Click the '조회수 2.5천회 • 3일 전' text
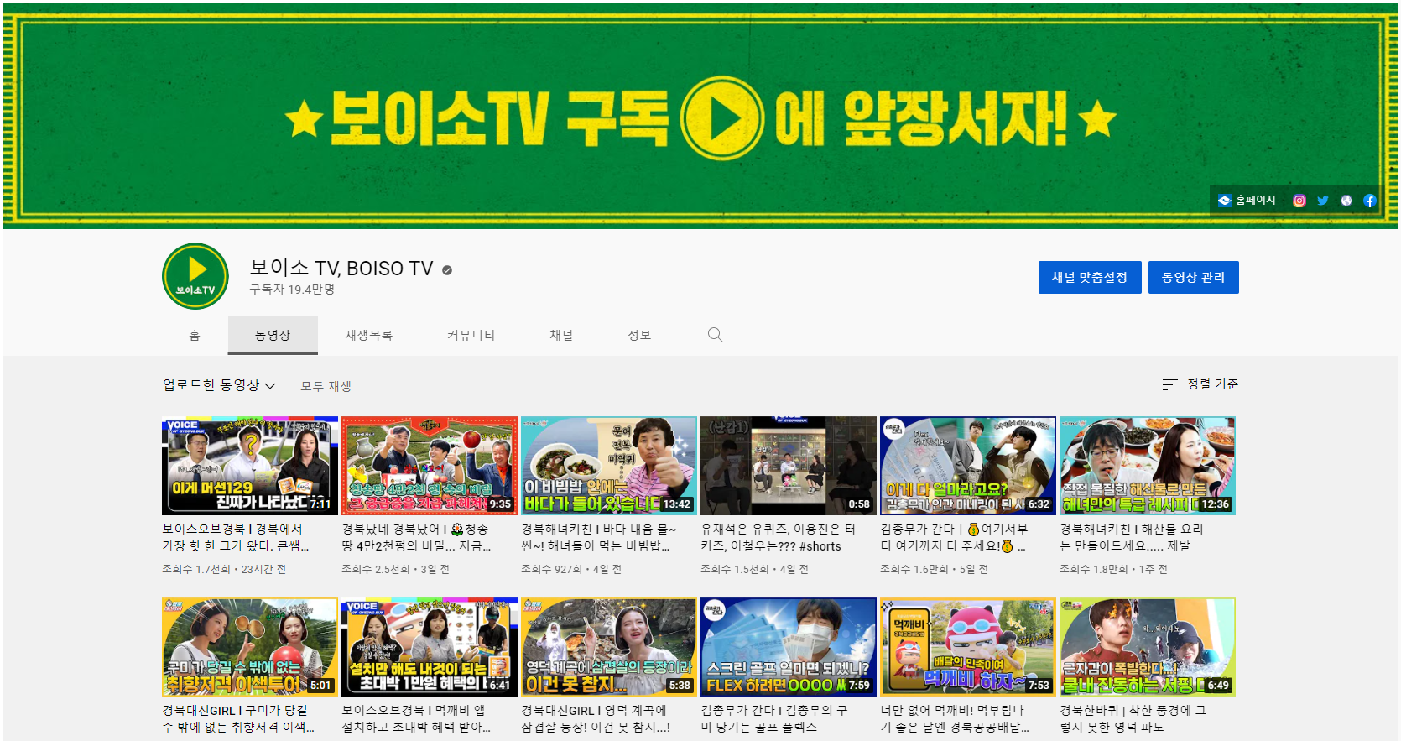1401x741 pixels. (x=395, y=569)
